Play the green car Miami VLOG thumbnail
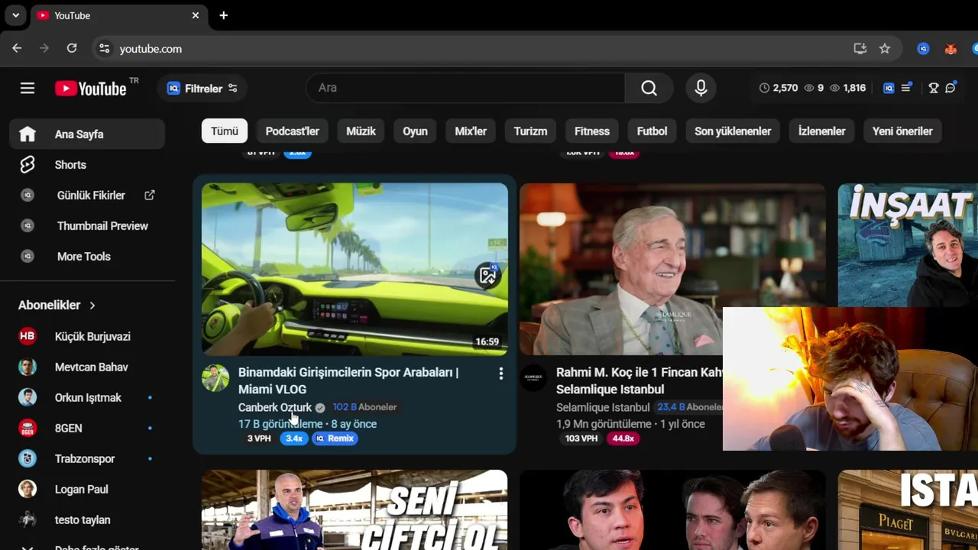Viewport: 978px width, 550px height. tap(355, 269)
